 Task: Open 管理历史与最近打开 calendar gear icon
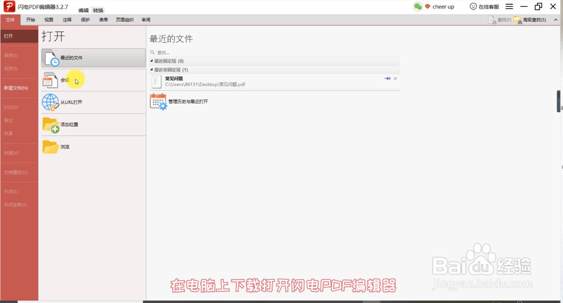[x=158, y=102]
